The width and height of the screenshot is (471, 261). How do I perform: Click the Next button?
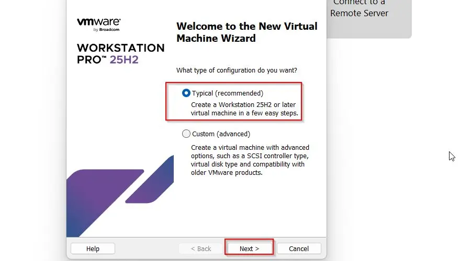[x=249, y=248]
